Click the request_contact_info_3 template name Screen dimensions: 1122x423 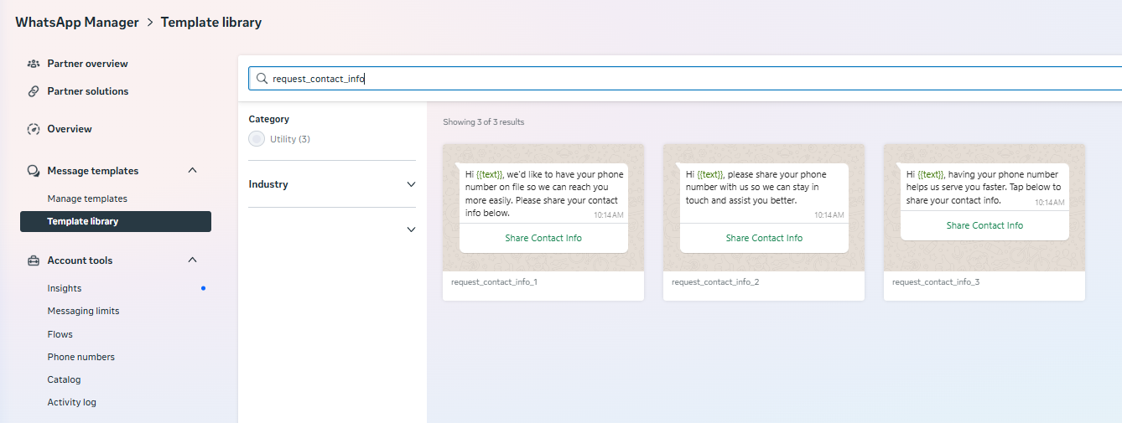pyautogui.click(x=936, y=282)
